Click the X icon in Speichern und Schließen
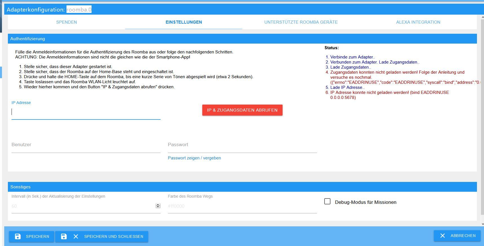This screenshot has width=484, height=246. point(76,236)
